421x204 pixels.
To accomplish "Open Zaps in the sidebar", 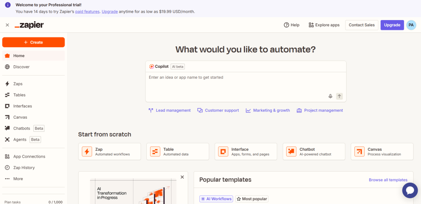I will pos(34,84).
